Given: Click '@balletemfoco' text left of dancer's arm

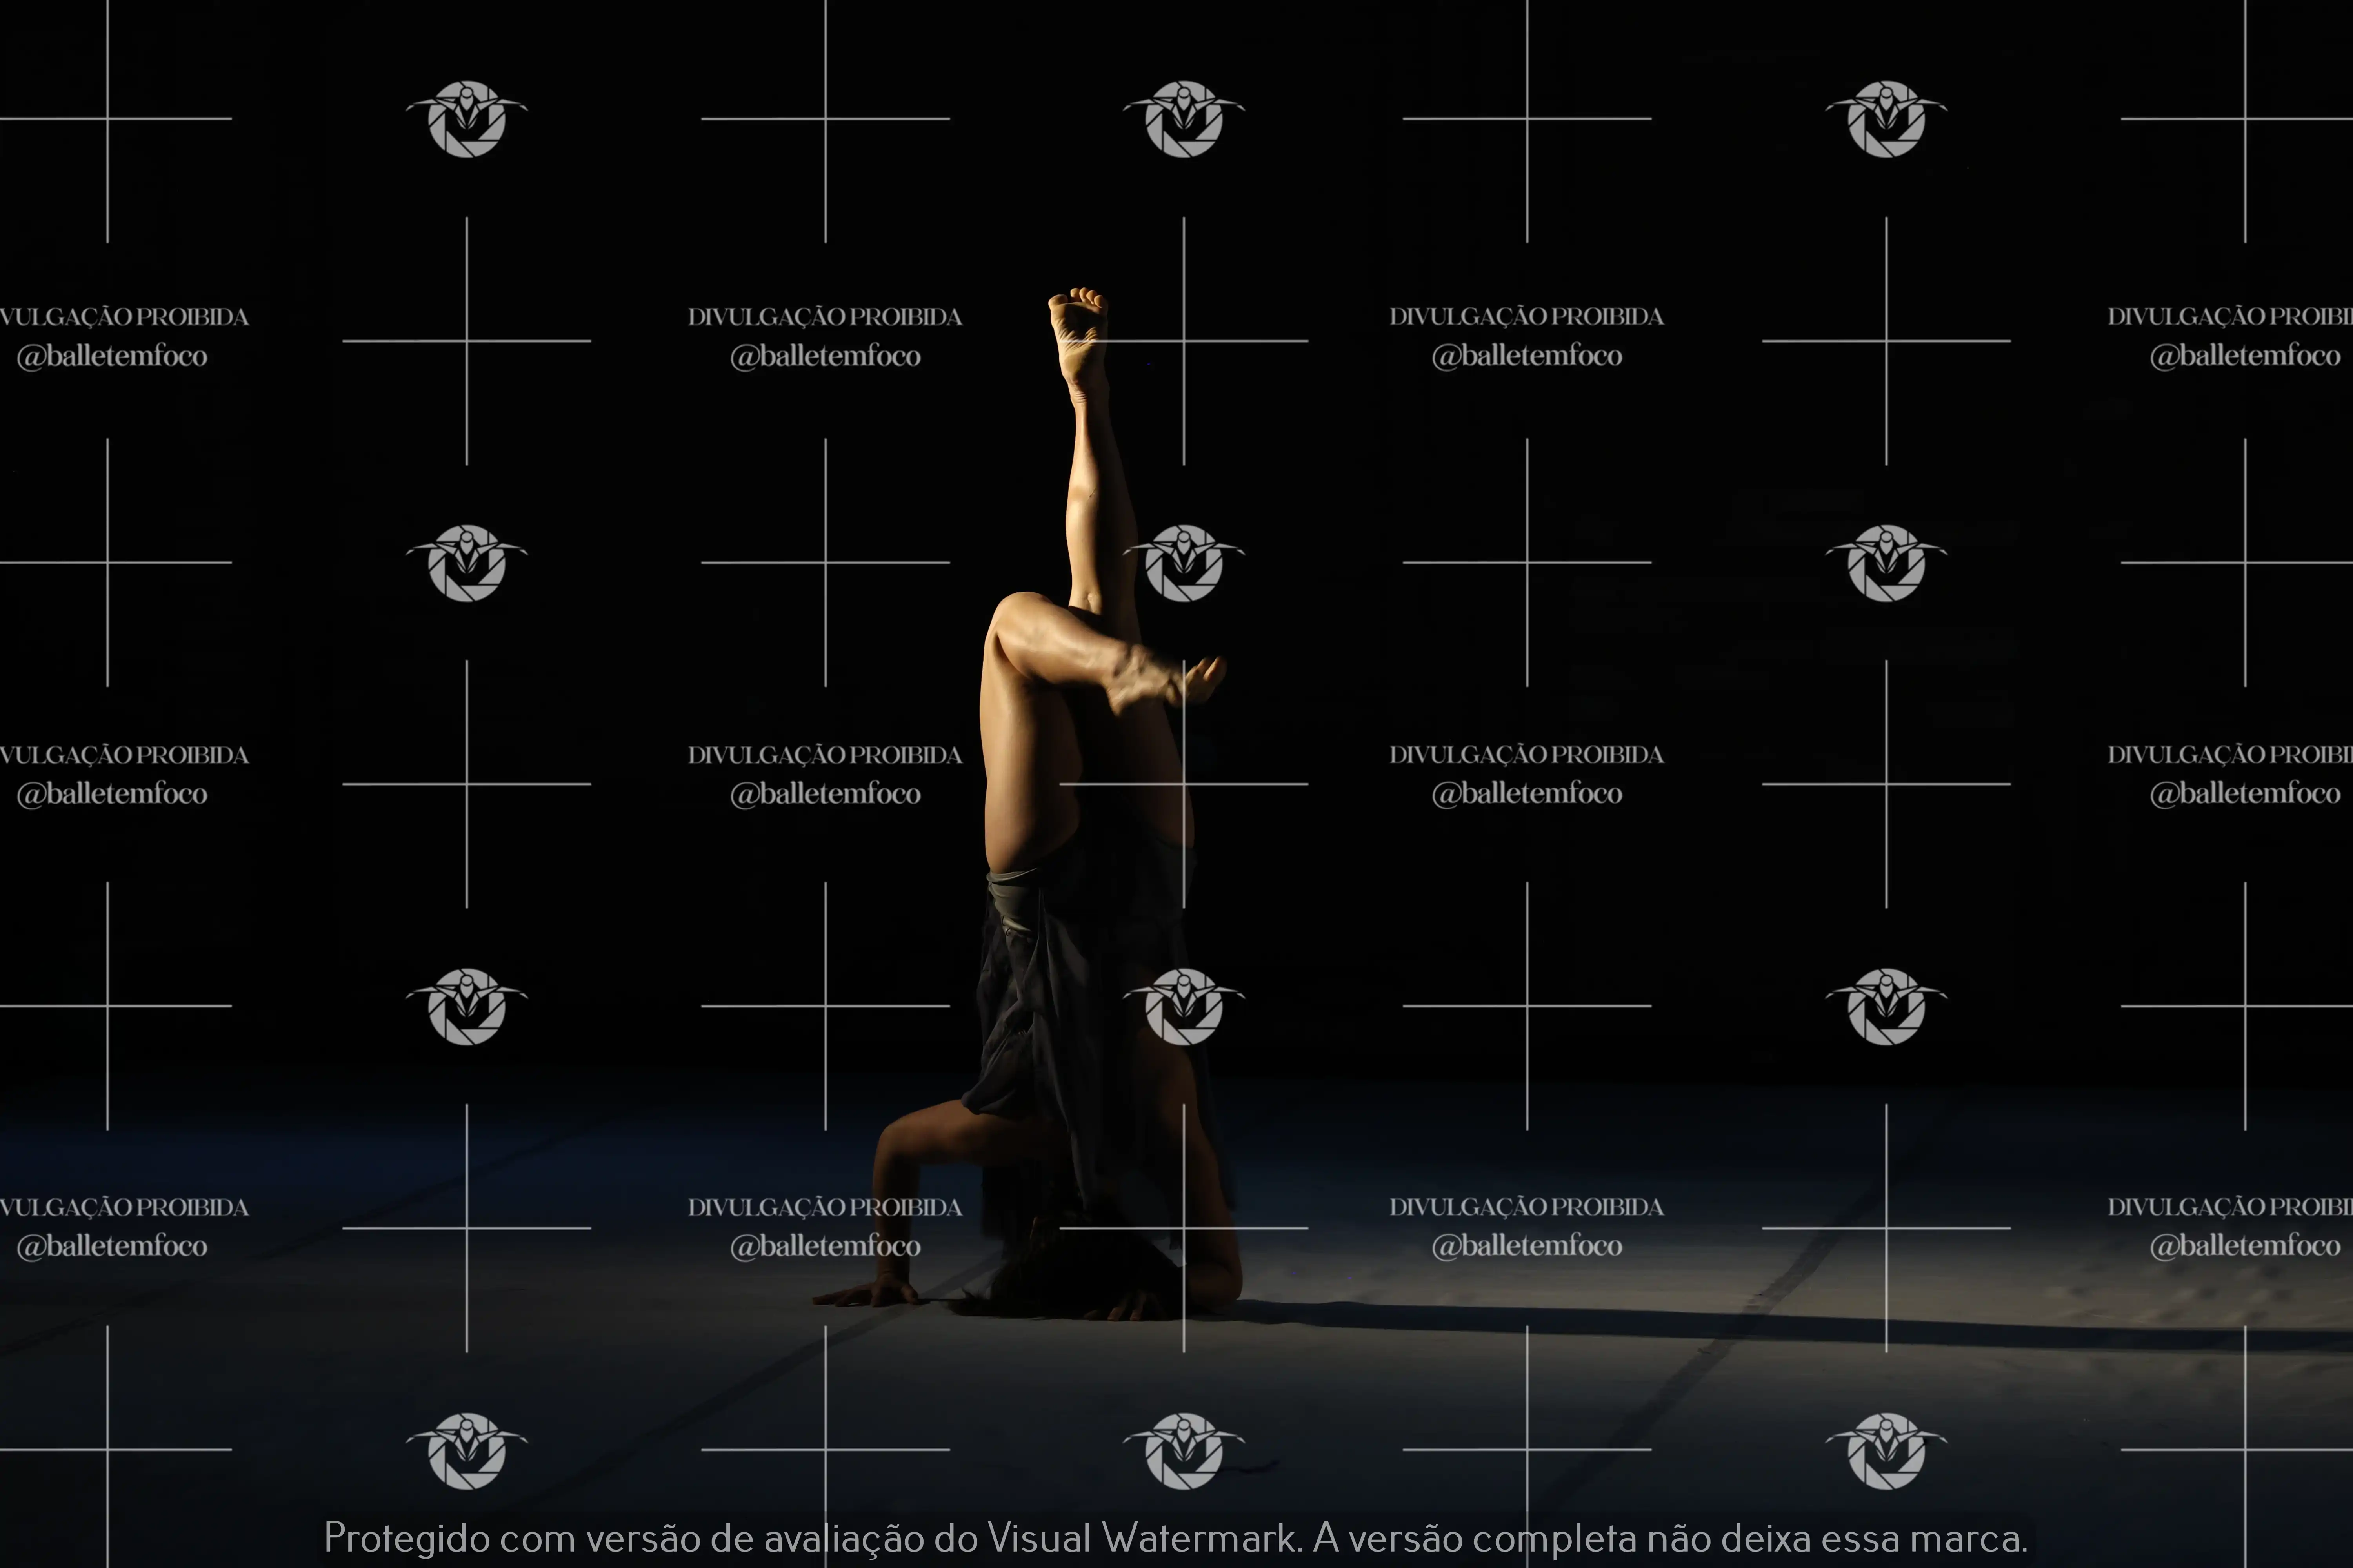Looking at the screenshot, I should click(826, 1246).
